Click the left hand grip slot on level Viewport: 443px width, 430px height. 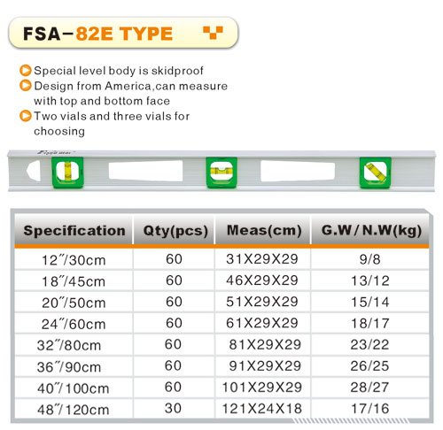145,171
